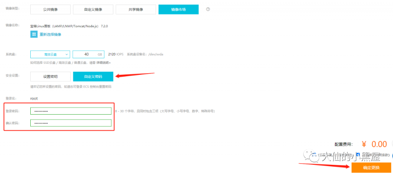
Task: Switch to the 公共镜像 tab
Action: pos(50,9)
